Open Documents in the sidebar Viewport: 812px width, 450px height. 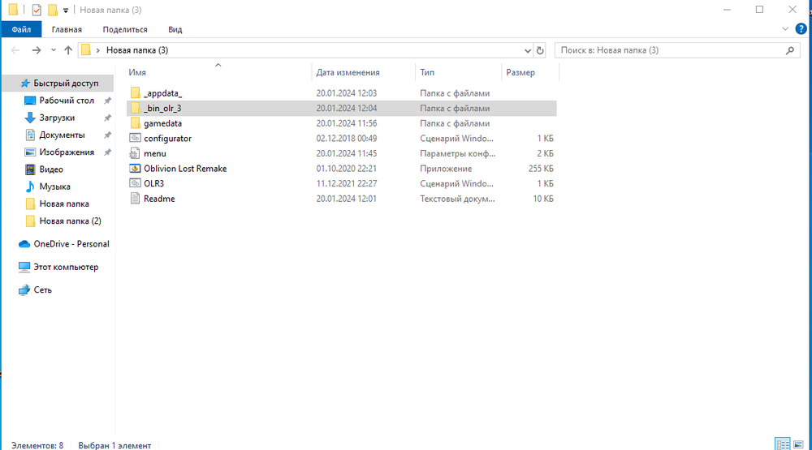coord(62,135)
